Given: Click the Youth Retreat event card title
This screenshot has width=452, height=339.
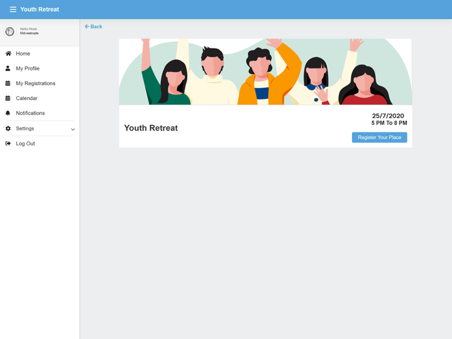Looking at the screenshot, I should [x=150, y=128].
